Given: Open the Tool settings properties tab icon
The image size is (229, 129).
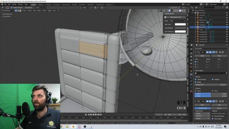Looking at the screenshot, I should pyautogui.click(x=191, y=49).
